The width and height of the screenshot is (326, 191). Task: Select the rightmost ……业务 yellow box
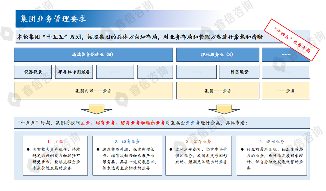pos(286,91)
